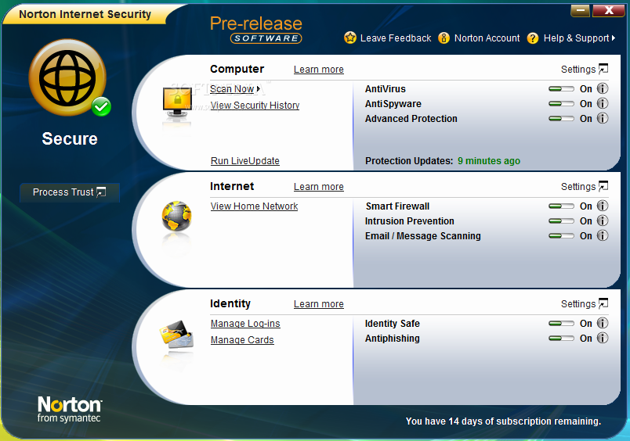Image resolution: width=630 pixels, height=441 pixels.
Task: Click Scan Now link
Action: 232,89
